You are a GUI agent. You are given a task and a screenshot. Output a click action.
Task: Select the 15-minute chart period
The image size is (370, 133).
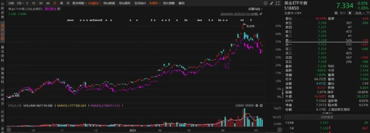(34, 3)
